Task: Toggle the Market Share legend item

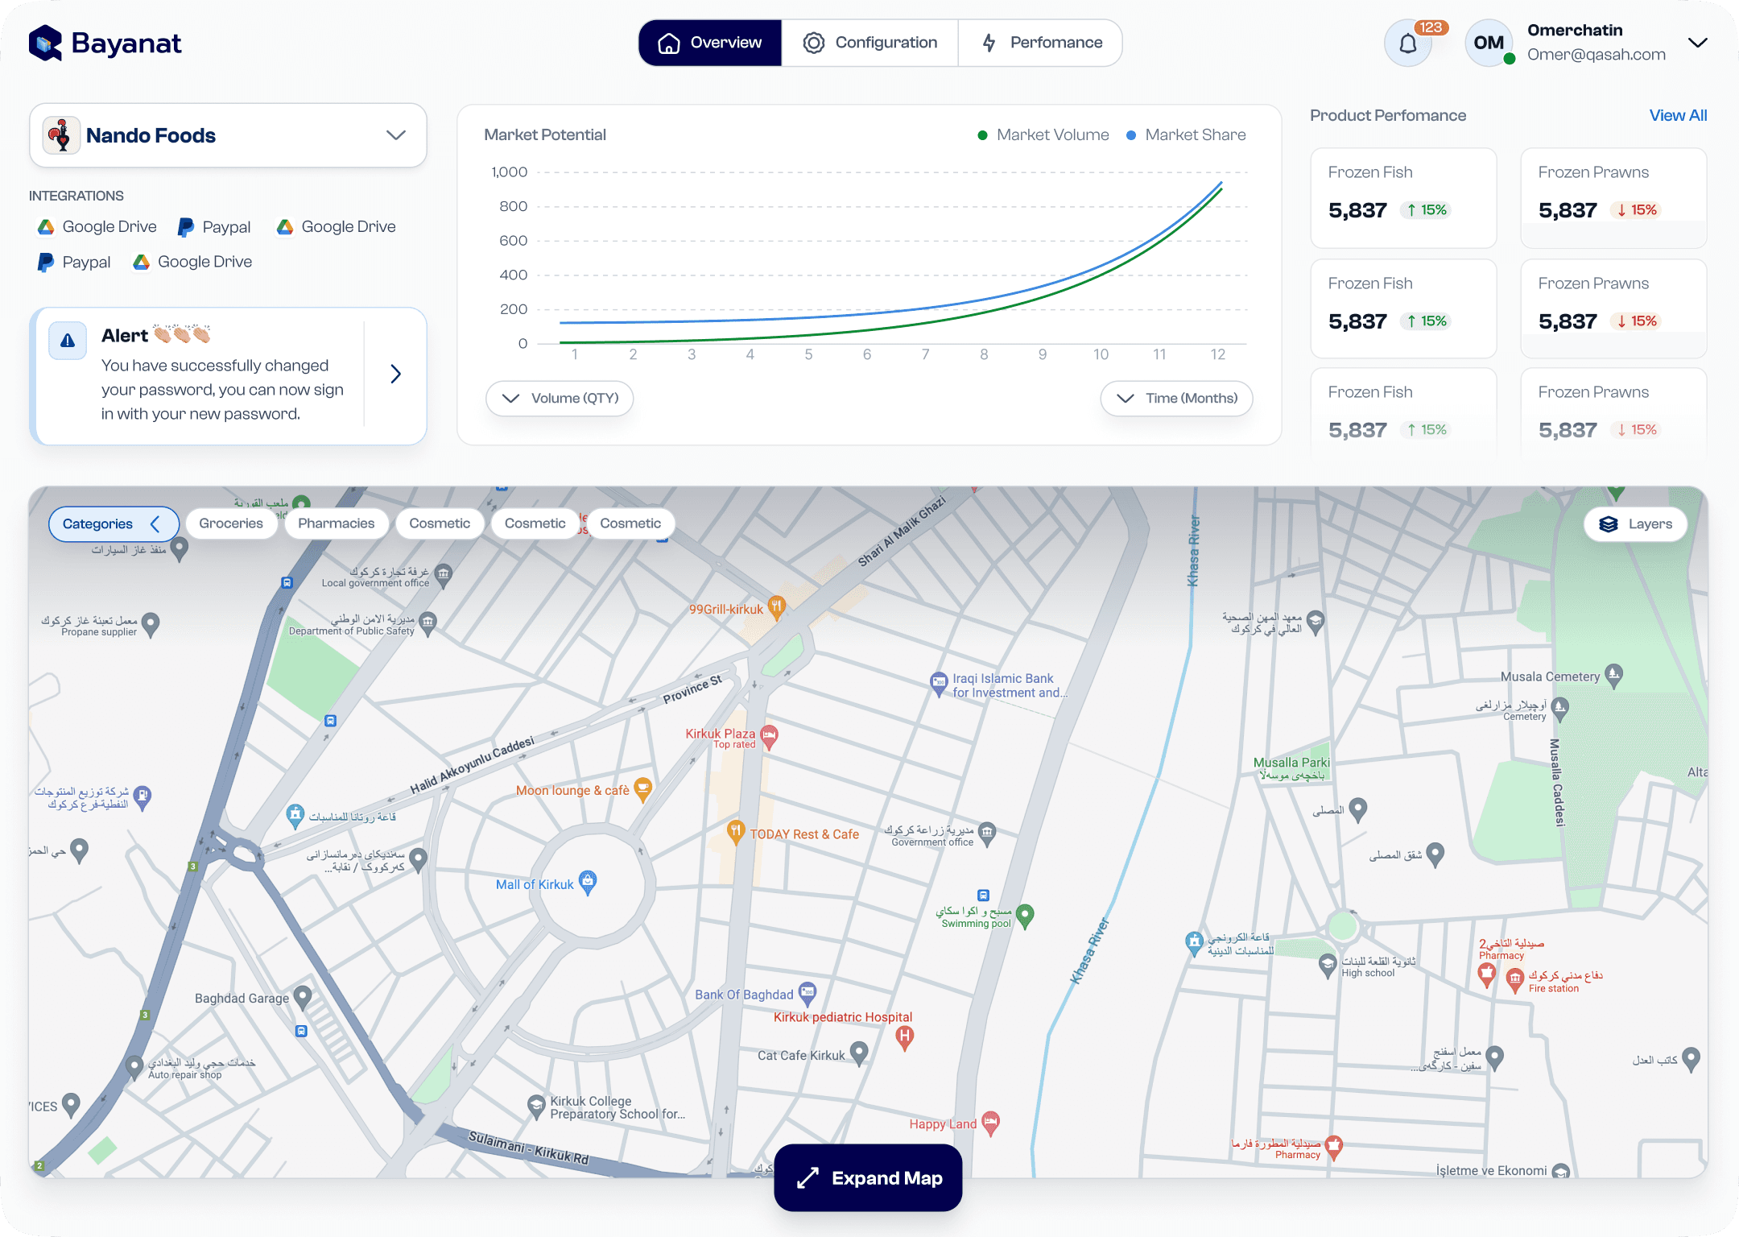Action: pos(1186,135)
